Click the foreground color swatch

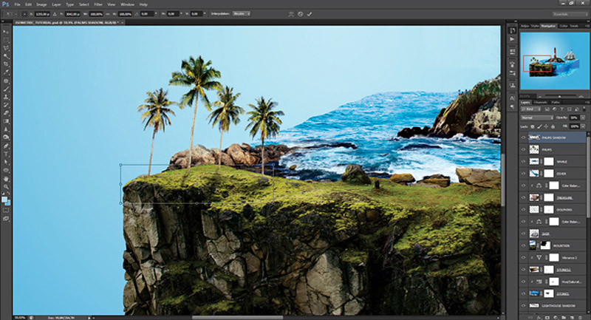pos(4,199)
